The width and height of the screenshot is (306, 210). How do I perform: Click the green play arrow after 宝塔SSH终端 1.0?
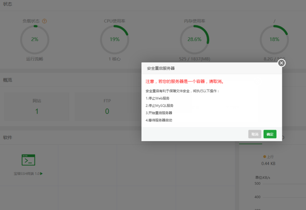pos(41,174)
